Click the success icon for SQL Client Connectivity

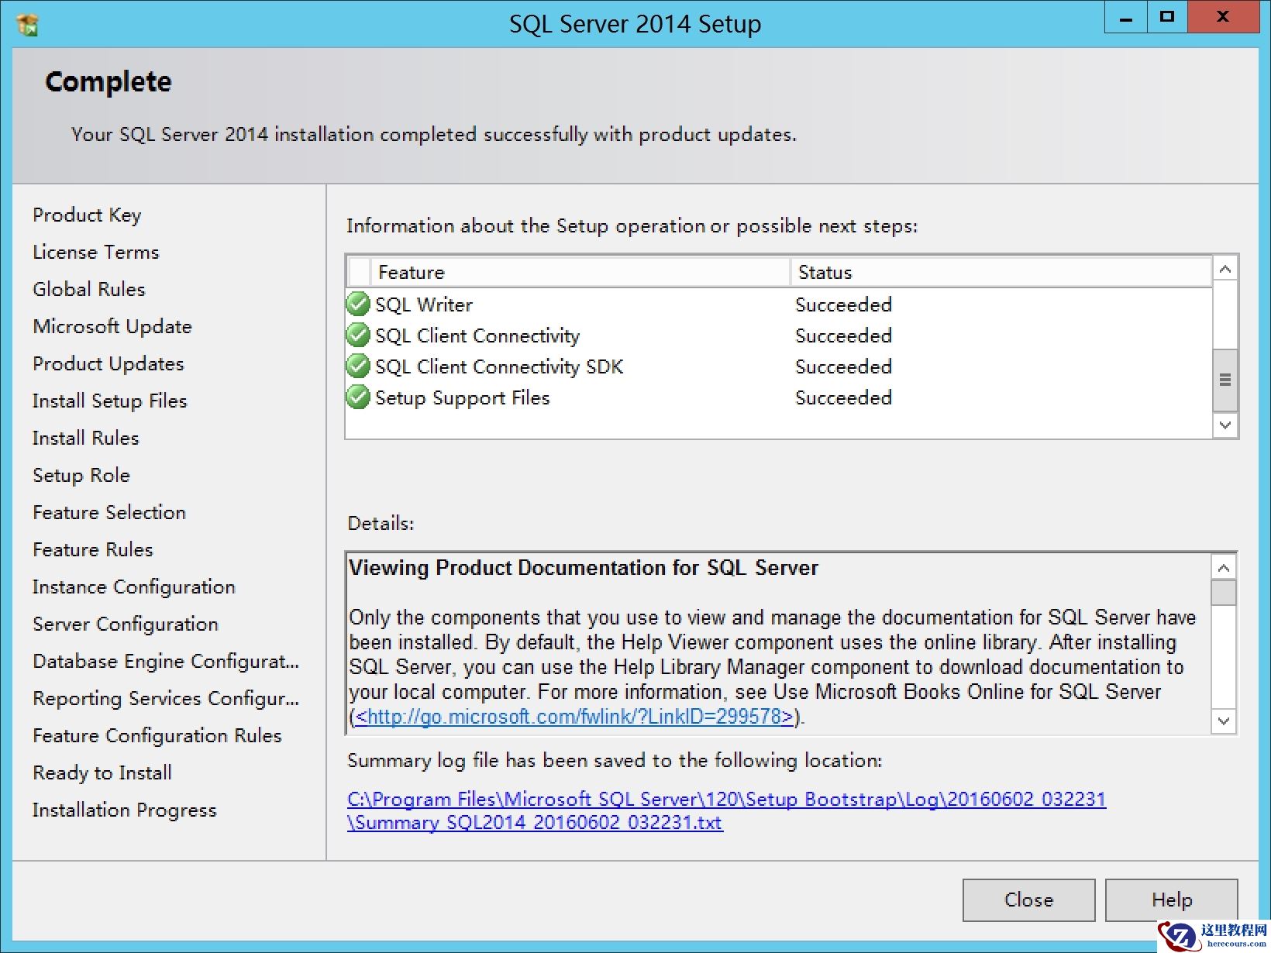click(357, 335)
